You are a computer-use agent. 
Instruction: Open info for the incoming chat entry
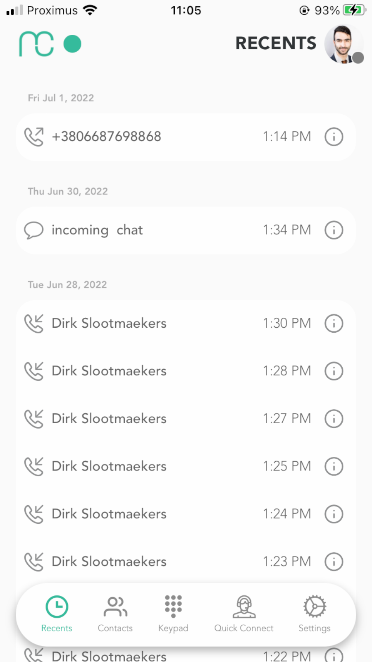(334, 230)
